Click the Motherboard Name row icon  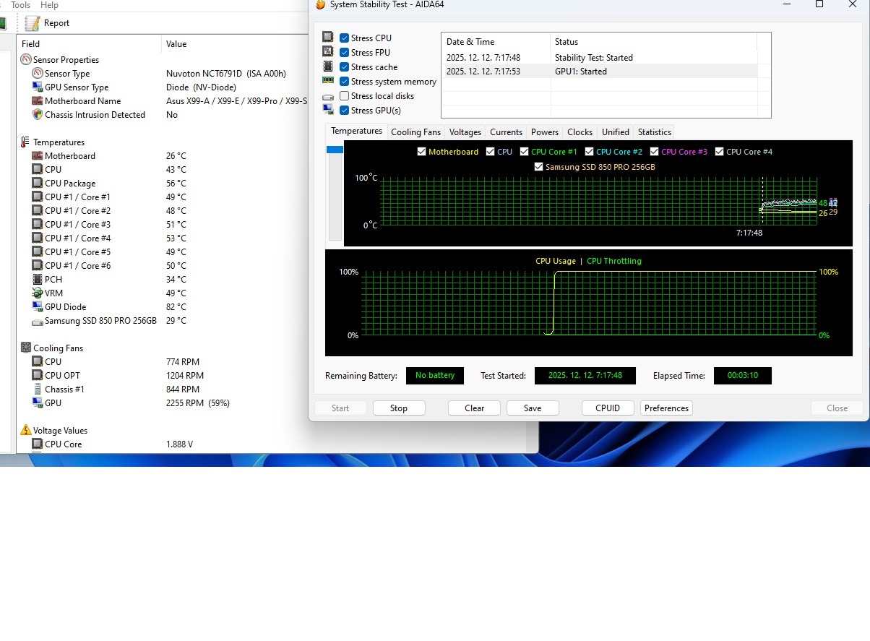click(38, 101)
